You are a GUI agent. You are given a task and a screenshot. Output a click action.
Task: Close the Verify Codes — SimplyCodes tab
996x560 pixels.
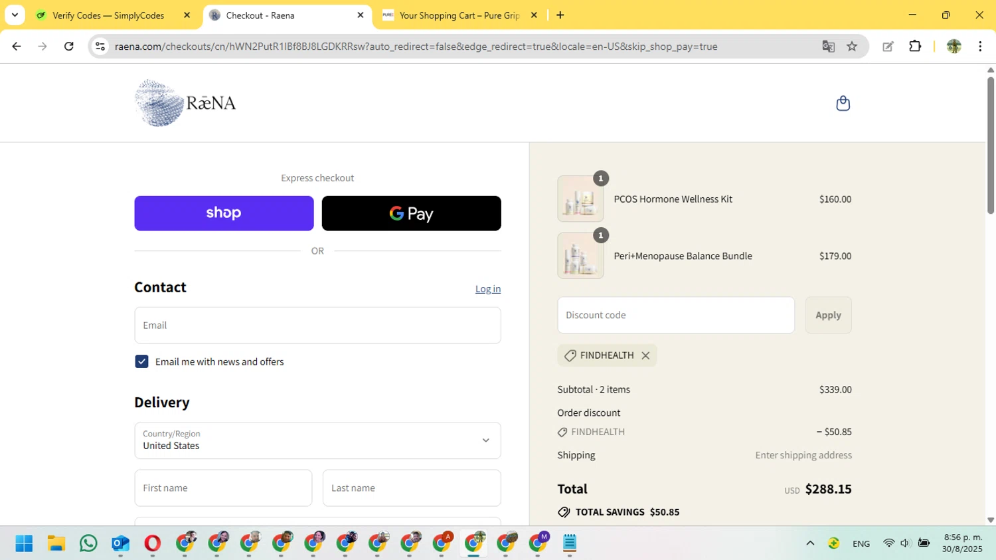click(x=187, y=15)
